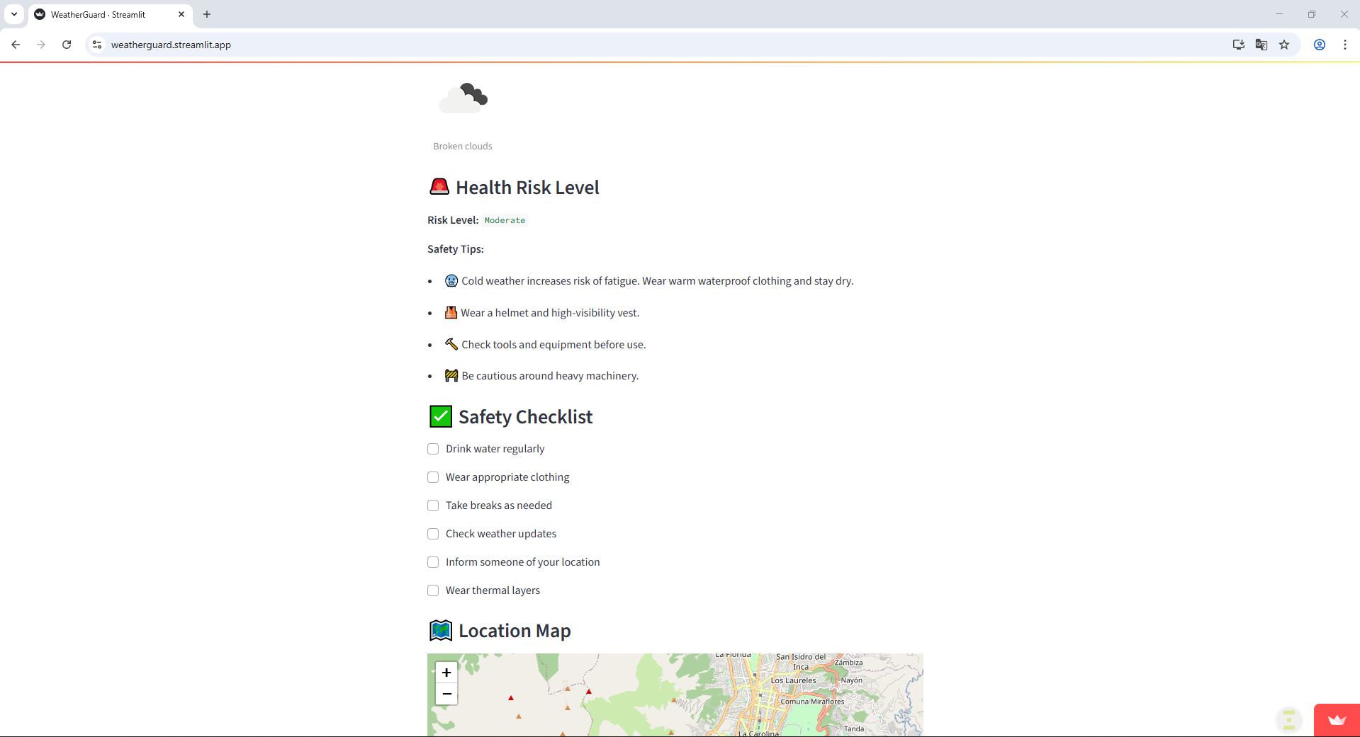The image size is (1360, 737).
Task: Click the cold face emoji in safety tips
Action: 451,281
